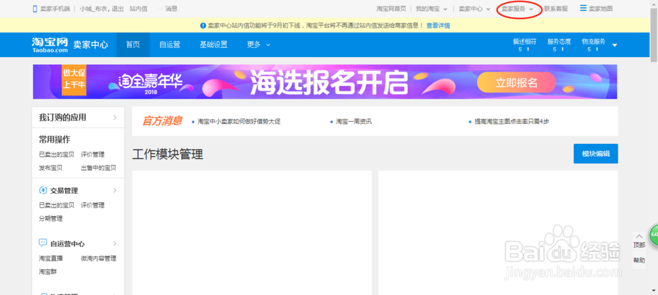Image resolution: width=658 pixels, height=295 pixels.
Task: Click the blue info icon in notice bar
Action: pyautogui.click(x=203, y=26)
